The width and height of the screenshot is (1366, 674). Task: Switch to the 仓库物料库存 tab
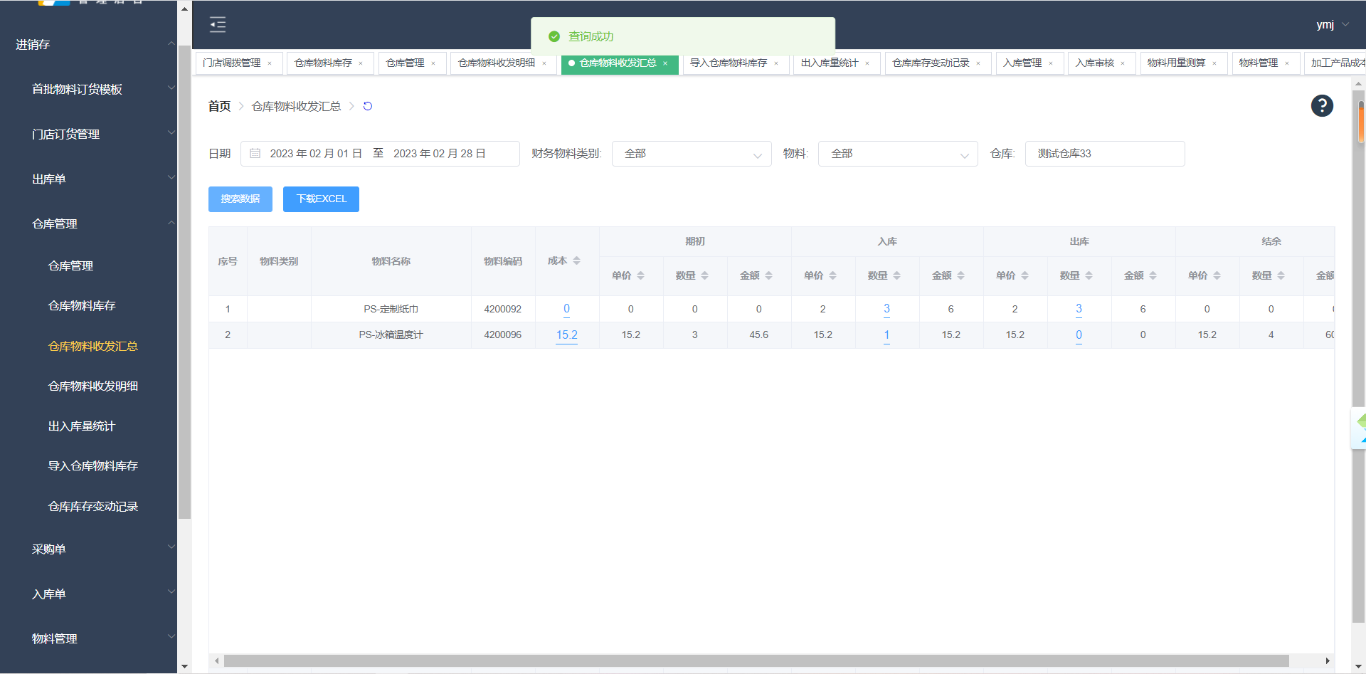point(323,63)
